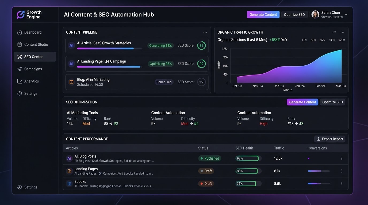Click the Scheduled status badge
The height and width of the screenshot is (205, 368).
point(164,82)
